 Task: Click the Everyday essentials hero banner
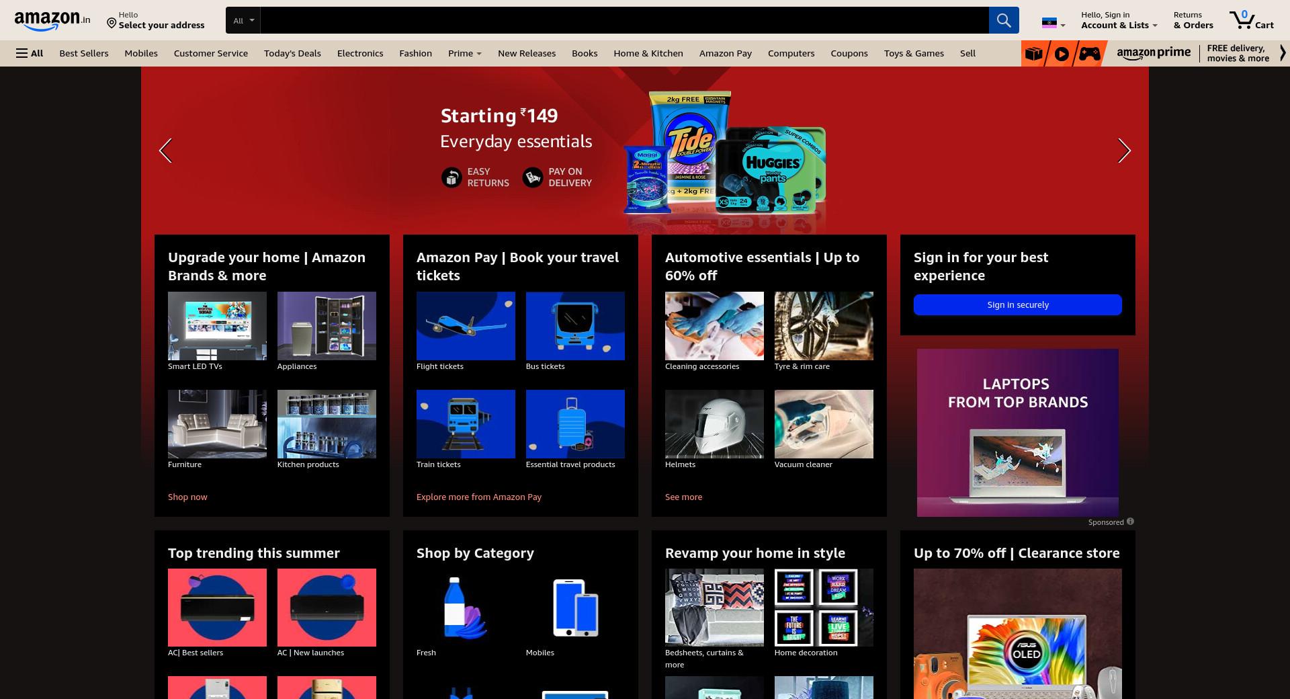645,151
